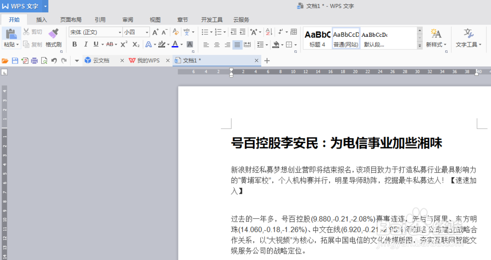The image size is (491, 260).
Task: Open the font name 宋体 dropdown
Action: 120,32
